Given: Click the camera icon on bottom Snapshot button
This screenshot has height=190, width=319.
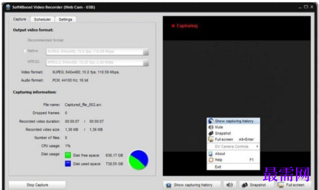Looking at the screenshot, I should [245, 185].
